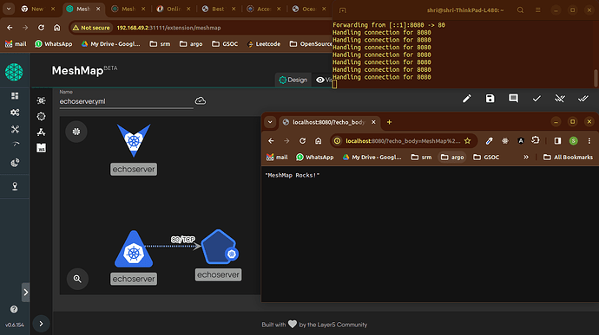Click the pencil edit icon in toolbar

pyautogui.click(x=466, y=99)
